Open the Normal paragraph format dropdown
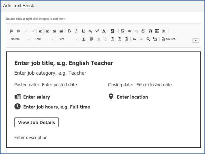 (x=20, y=39)
